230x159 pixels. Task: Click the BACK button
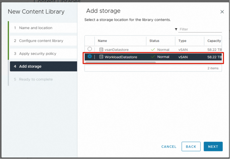[x=191, y=147]
